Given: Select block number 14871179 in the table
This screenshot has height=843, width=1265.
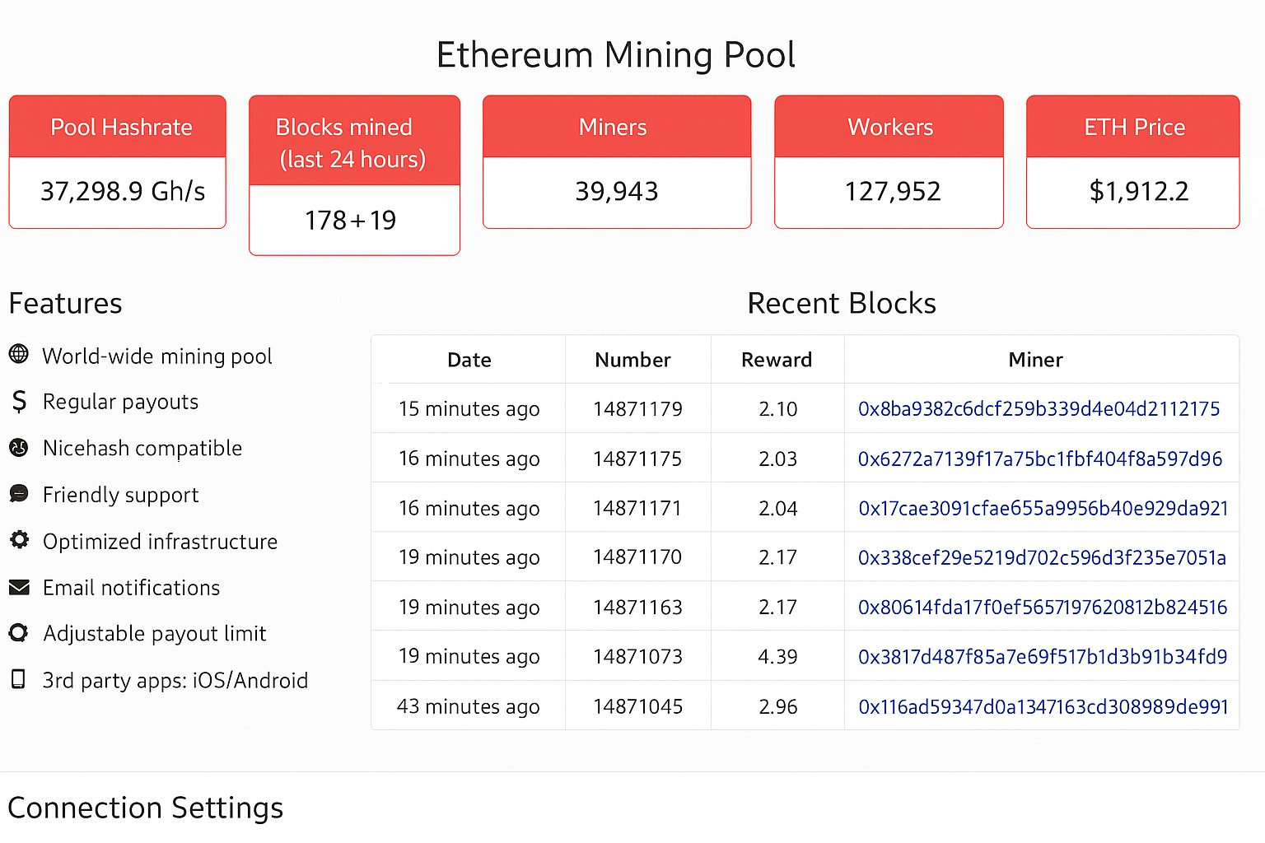Looking at the screenshot, I should tap(637, 409).
